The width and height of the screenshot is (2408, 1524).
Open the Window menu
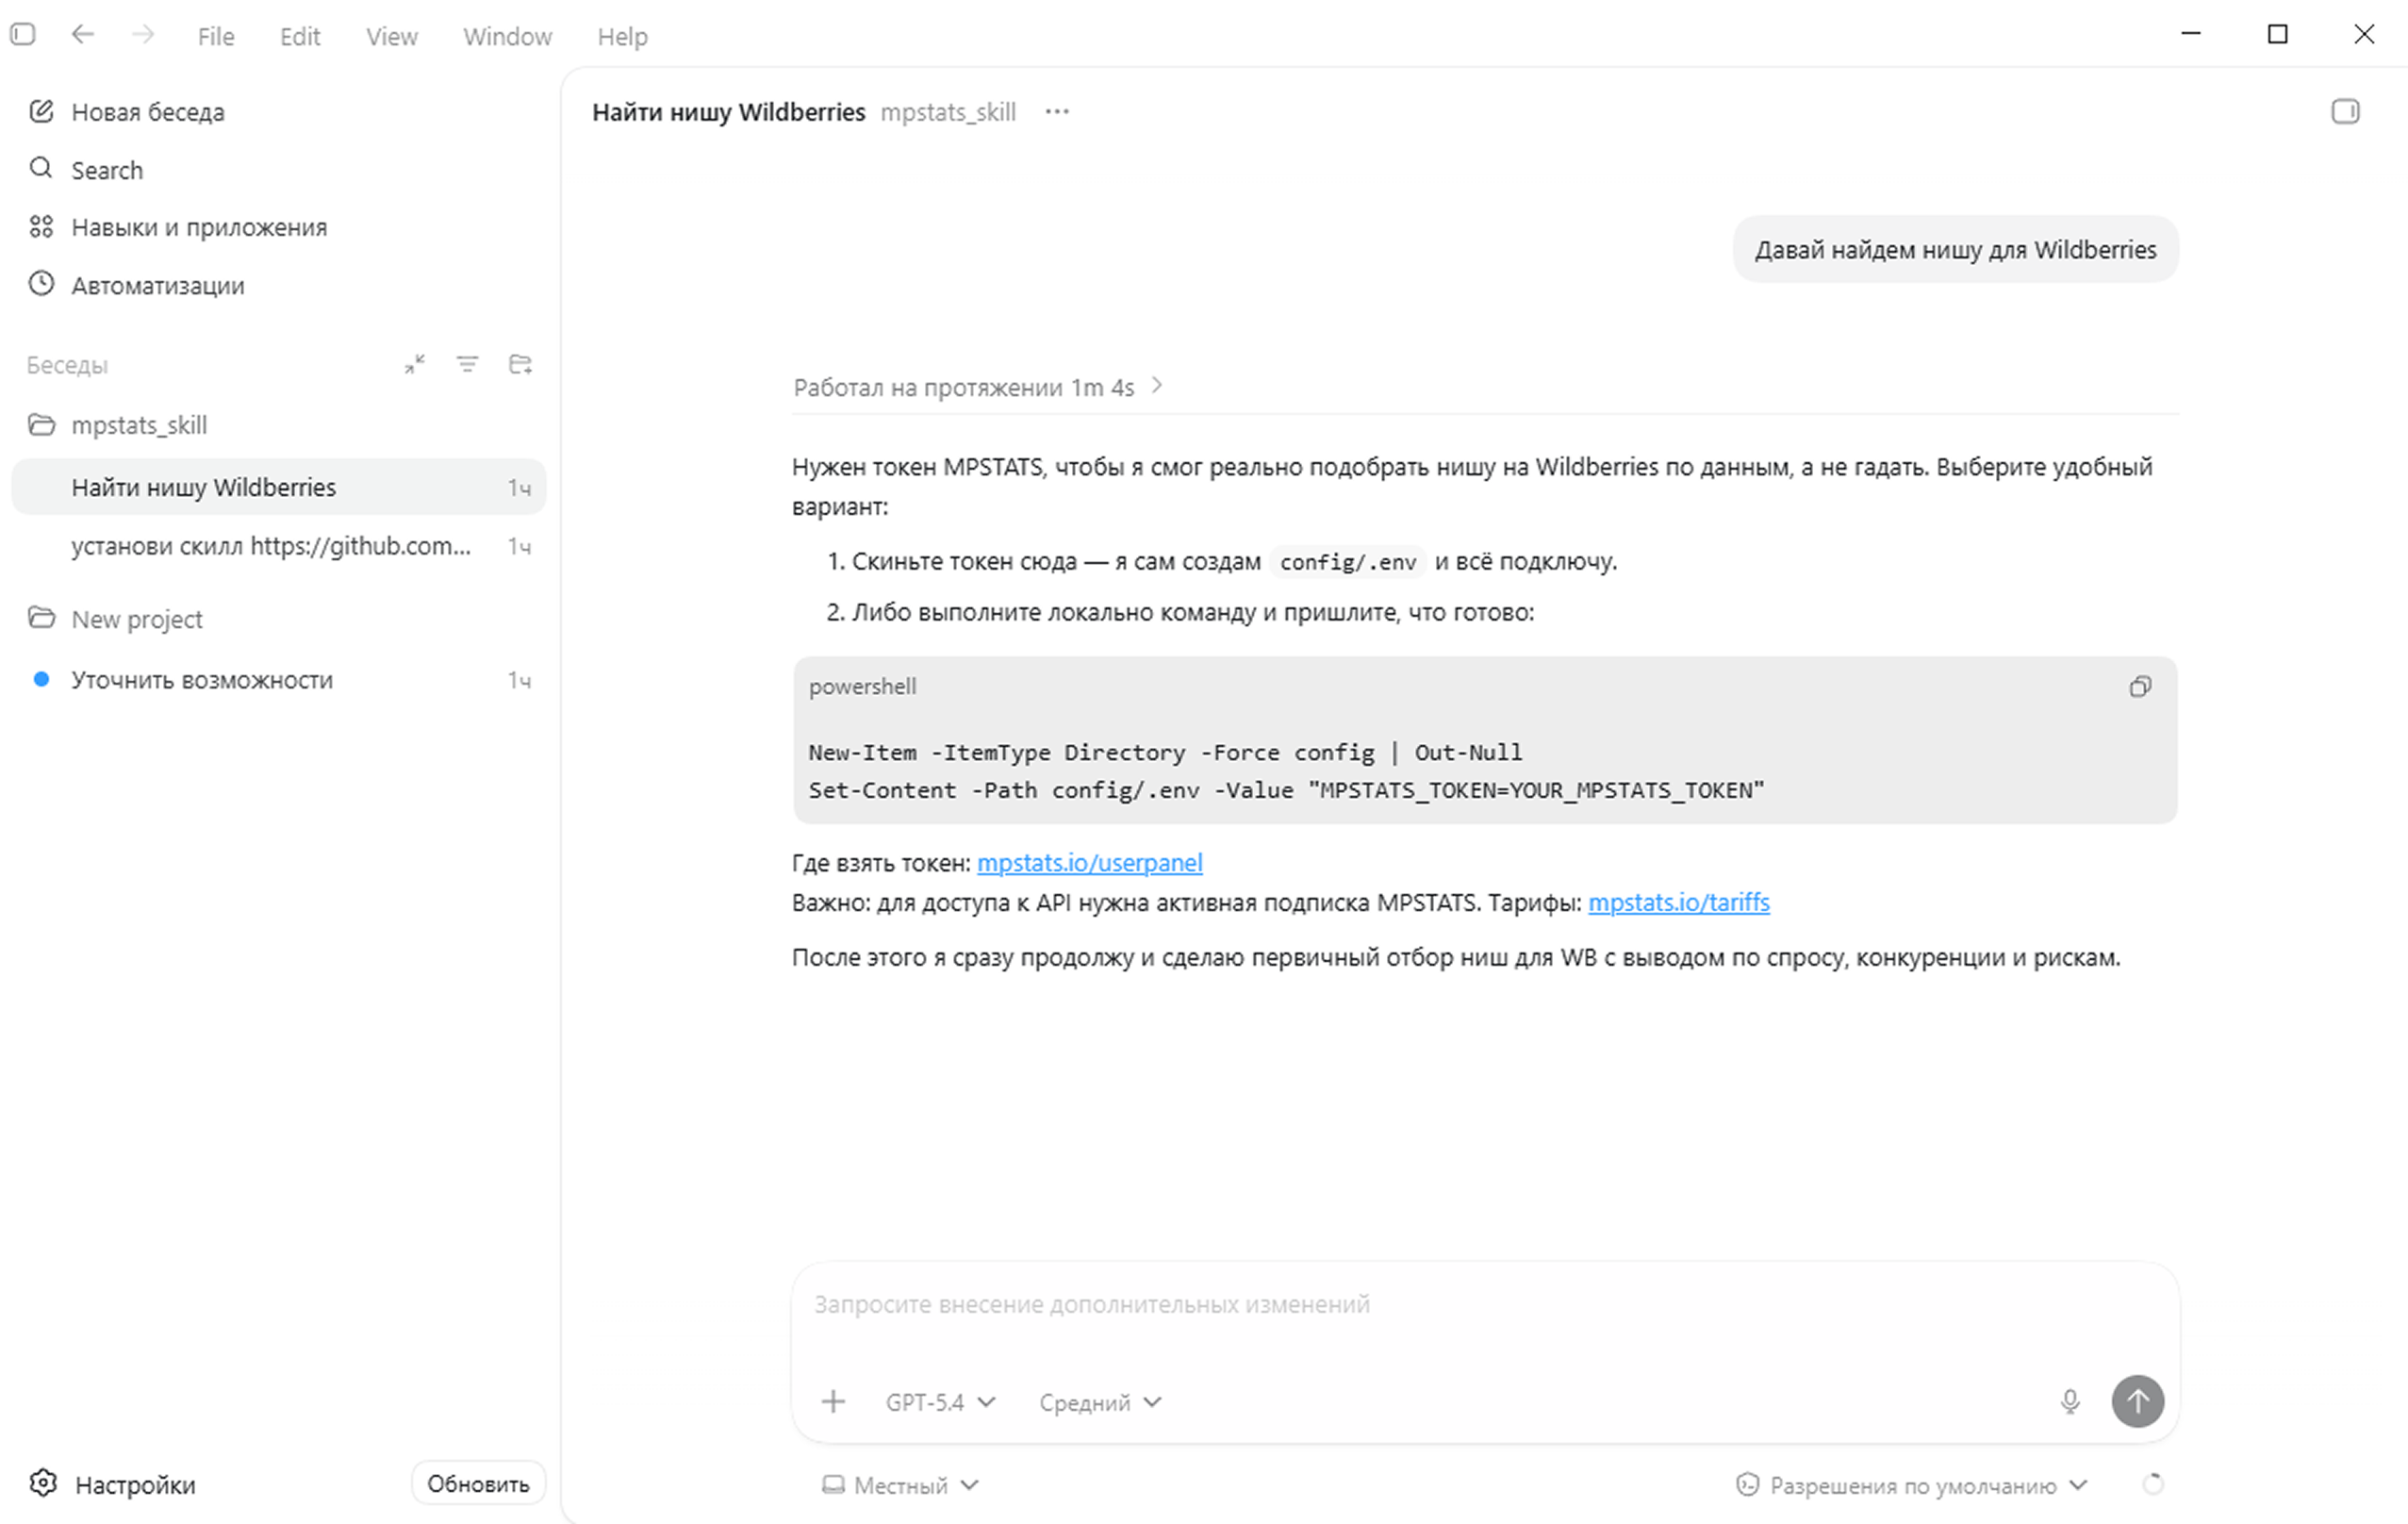click(507, 37)
